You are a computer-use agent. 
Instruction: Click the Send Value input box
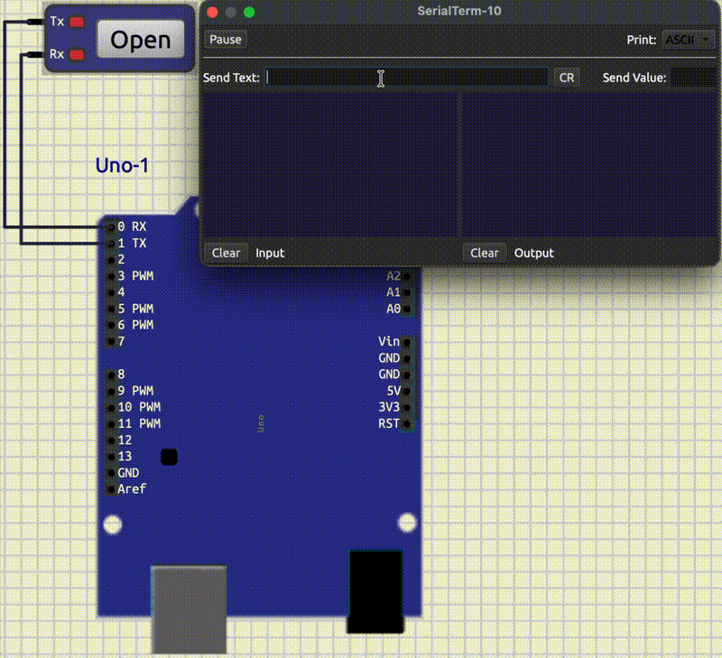click(693, 78)
